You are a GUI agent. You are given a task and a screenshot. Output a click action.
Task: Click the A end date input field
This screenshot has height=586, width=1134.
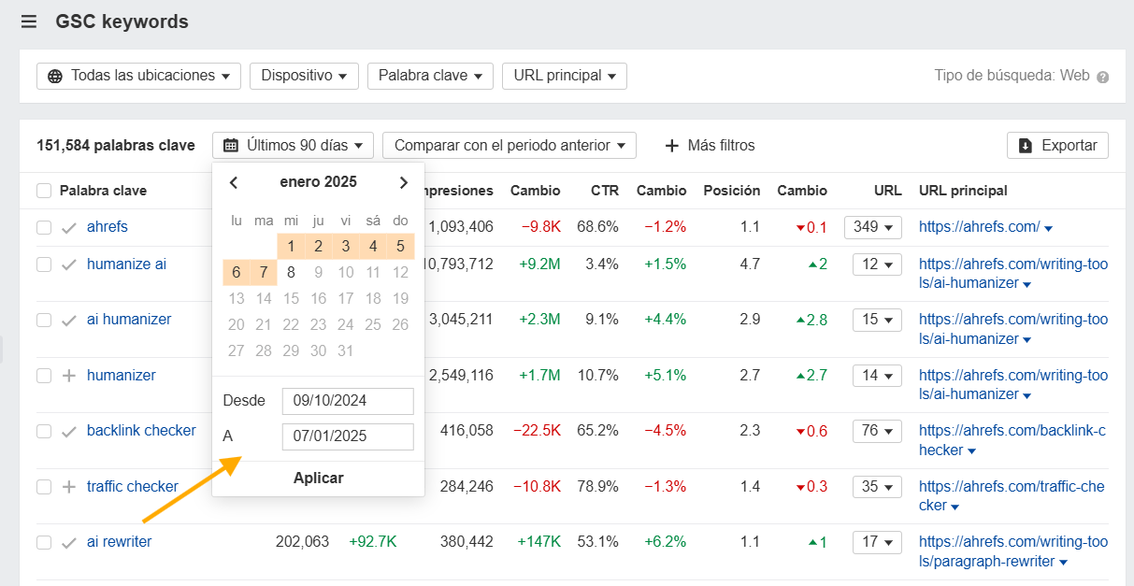click(x=348, y=436)
